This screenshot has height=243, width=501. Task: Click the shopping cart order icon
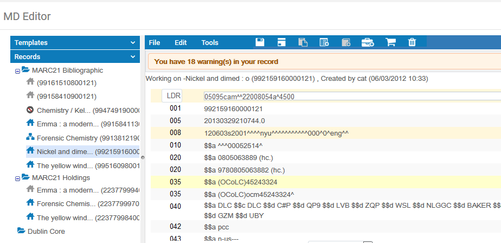click(390, 42)
